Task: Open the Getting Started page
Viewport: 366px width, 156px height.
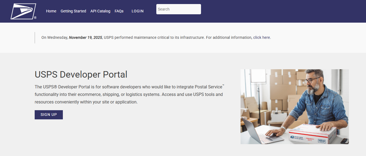Action: tap(73, 11)
